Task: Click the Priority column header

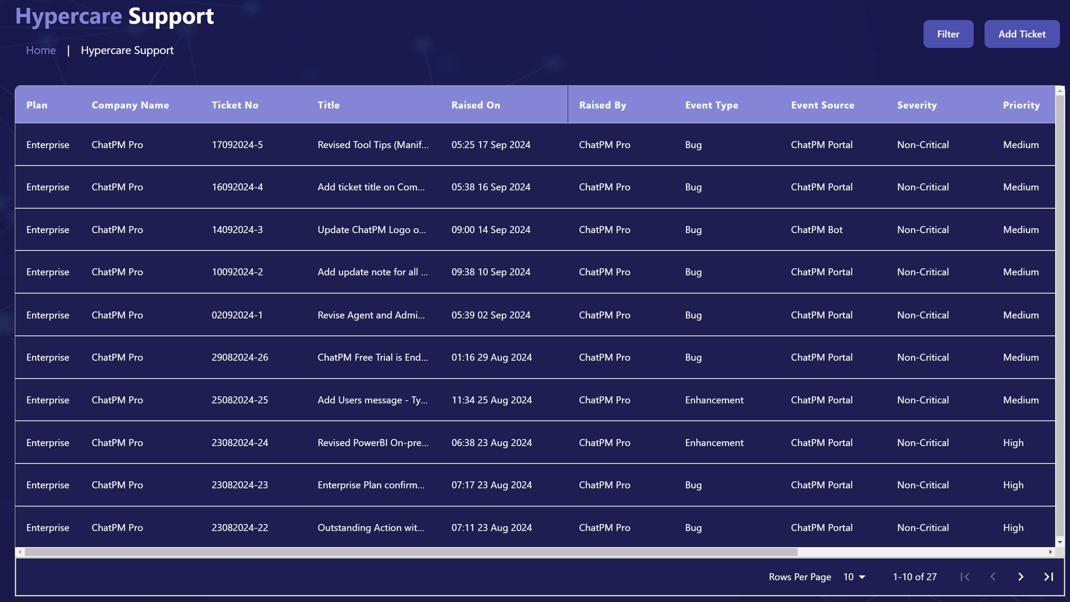Action: 1021,105
